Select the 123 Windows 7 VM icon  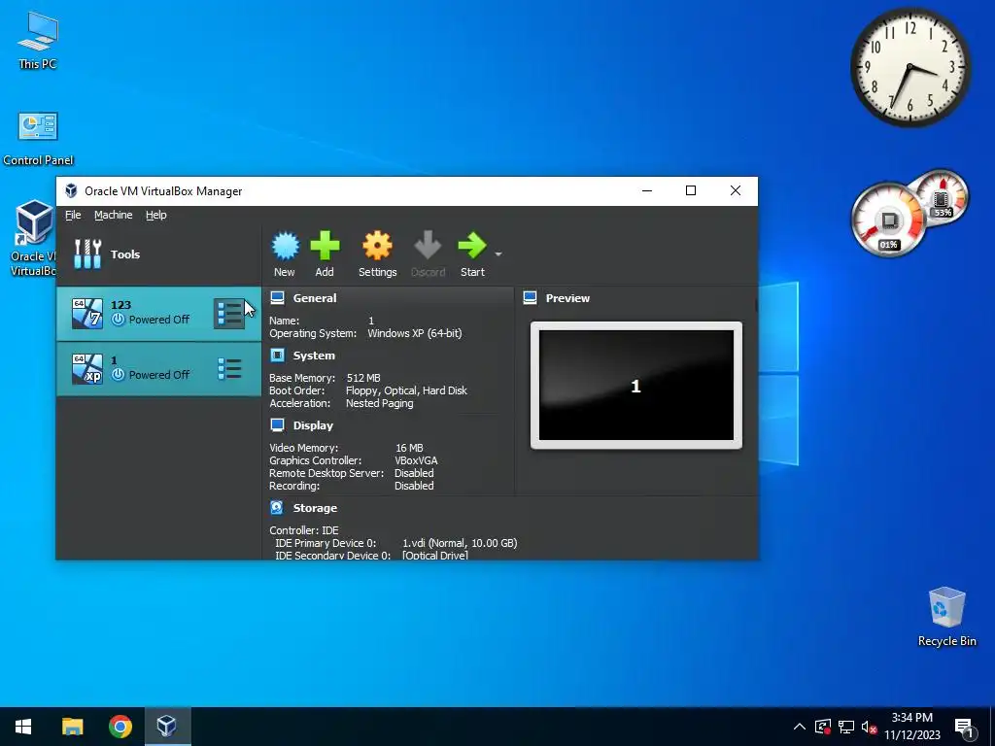coord(86,313)
